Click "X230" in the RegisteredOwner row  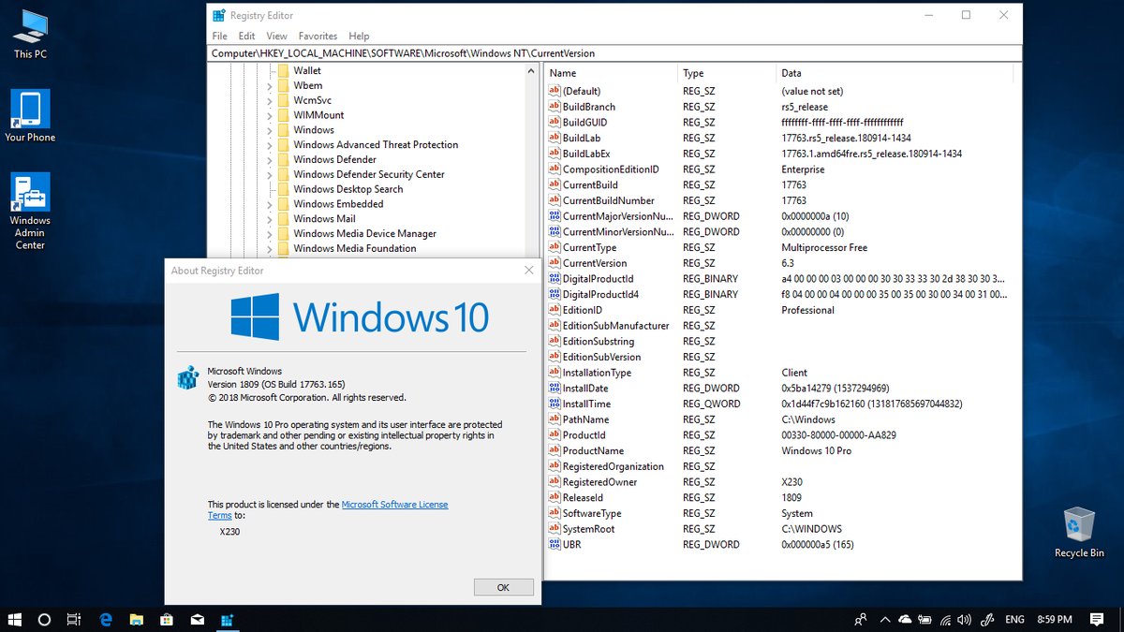(x=791, y=482)
